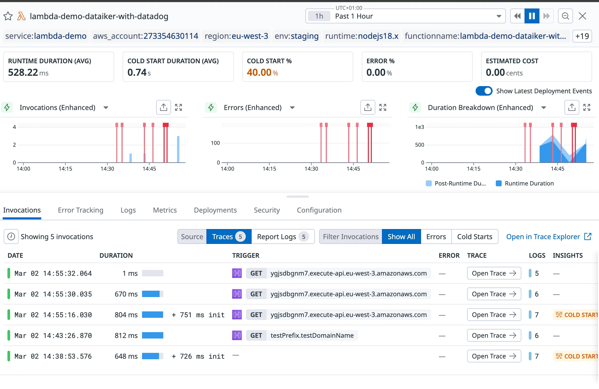Rewind the time range backward
The image size is (599, 389).
(517, 16)
